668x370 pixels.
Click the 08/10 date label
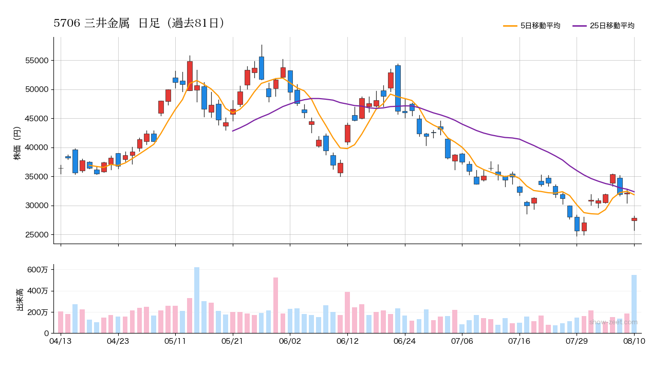tap(634, 341)
